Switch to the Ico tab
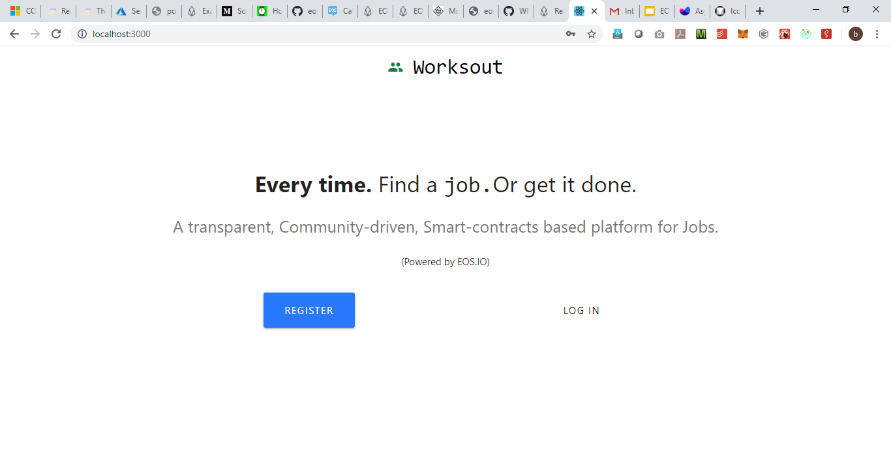Image resolution: width=891 pixels, height=475 pixels. coord(727,11)
